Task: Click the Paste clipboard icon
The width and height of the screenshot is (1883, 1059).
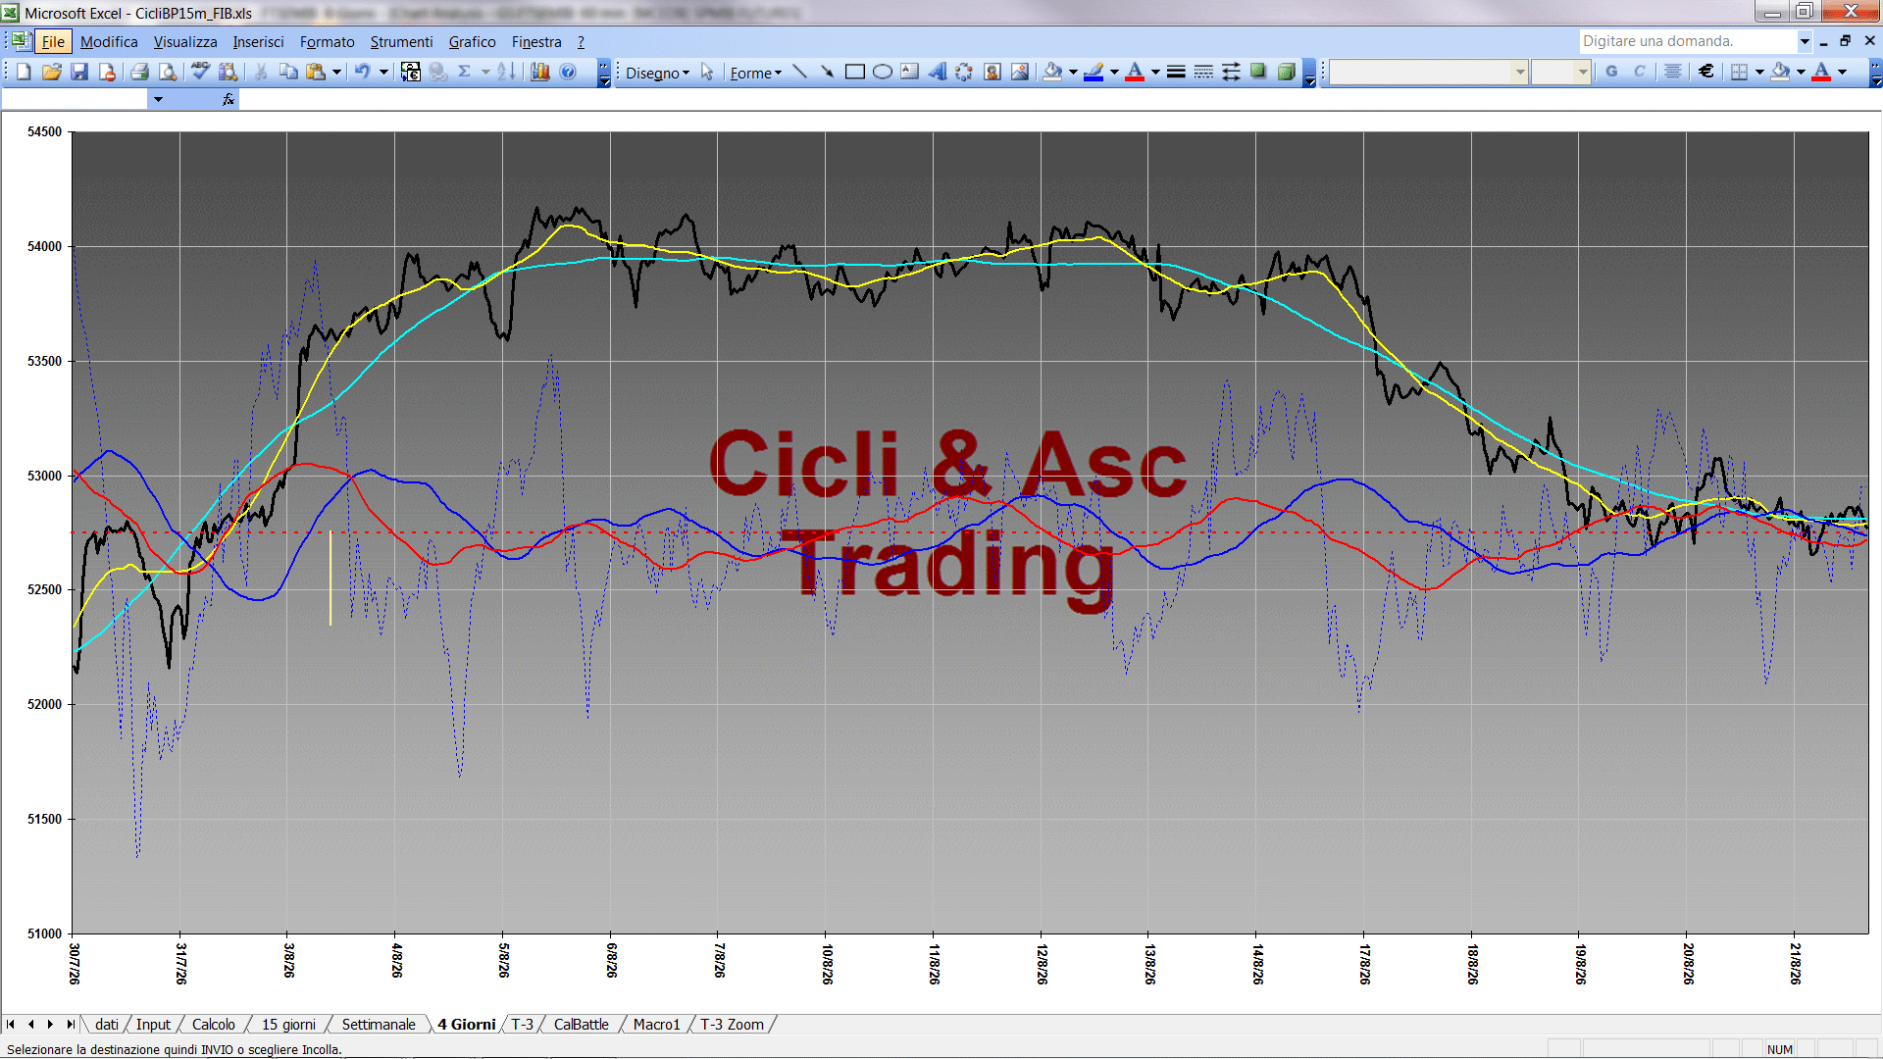Action: pos(316,72)
